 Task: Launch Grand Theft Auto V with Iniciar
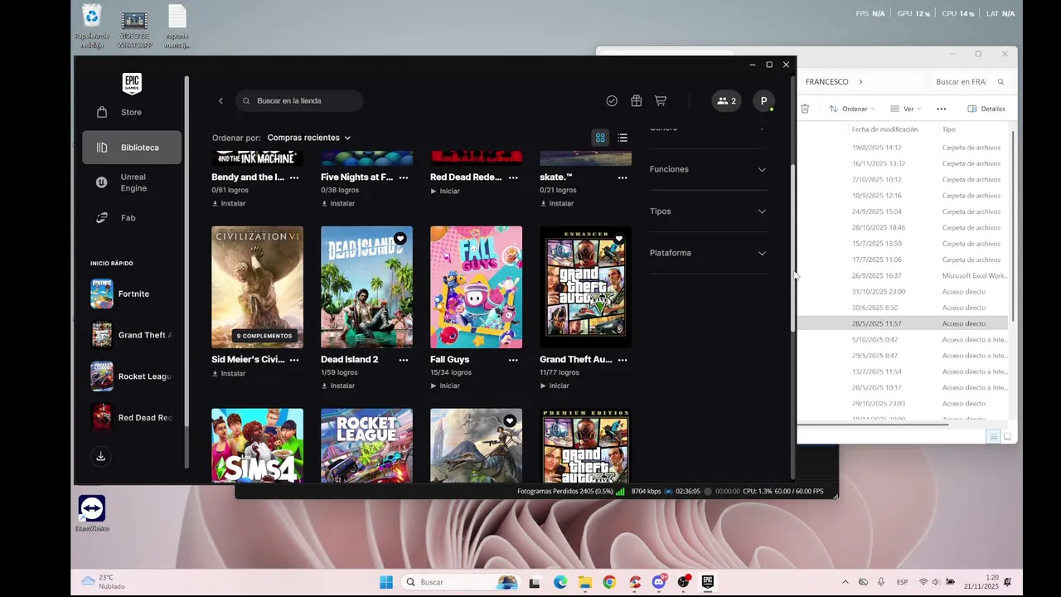[555, 386]
